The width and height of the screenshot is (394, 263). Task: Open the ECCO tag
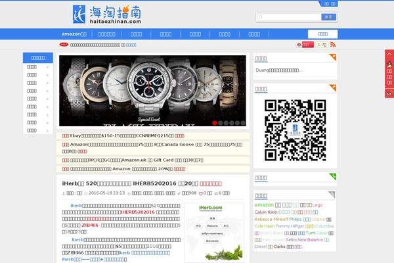(x=284, y=212)
